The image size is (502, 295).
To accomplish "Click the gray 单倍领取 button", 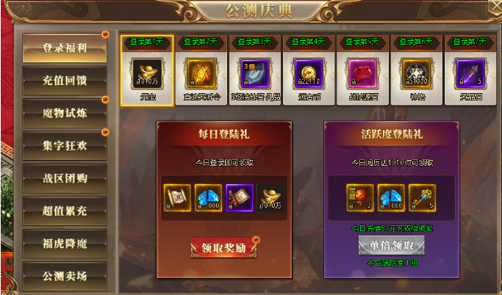I will point(392,245).
